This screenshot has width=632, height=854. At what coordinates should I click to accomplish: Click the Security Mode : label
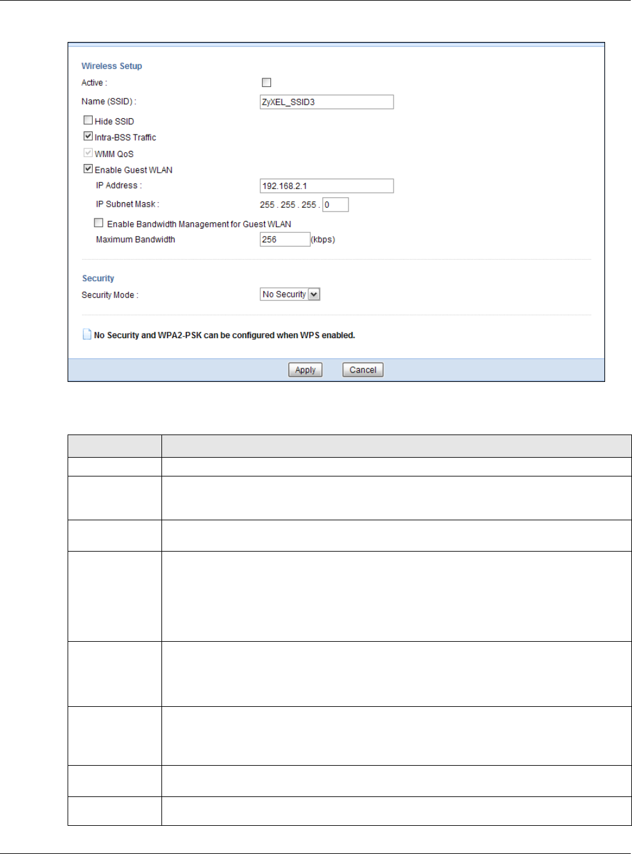coord(110,295)
